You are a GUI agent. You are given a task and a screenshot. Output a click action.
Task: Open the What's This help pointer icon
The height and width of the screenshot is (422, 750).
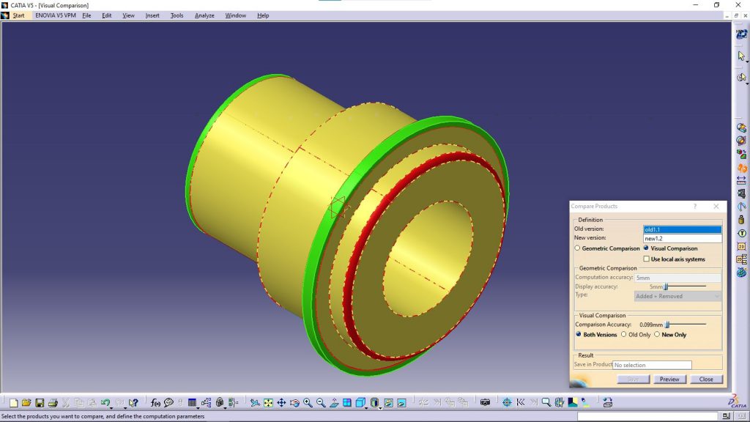click(x=133, y=403)
